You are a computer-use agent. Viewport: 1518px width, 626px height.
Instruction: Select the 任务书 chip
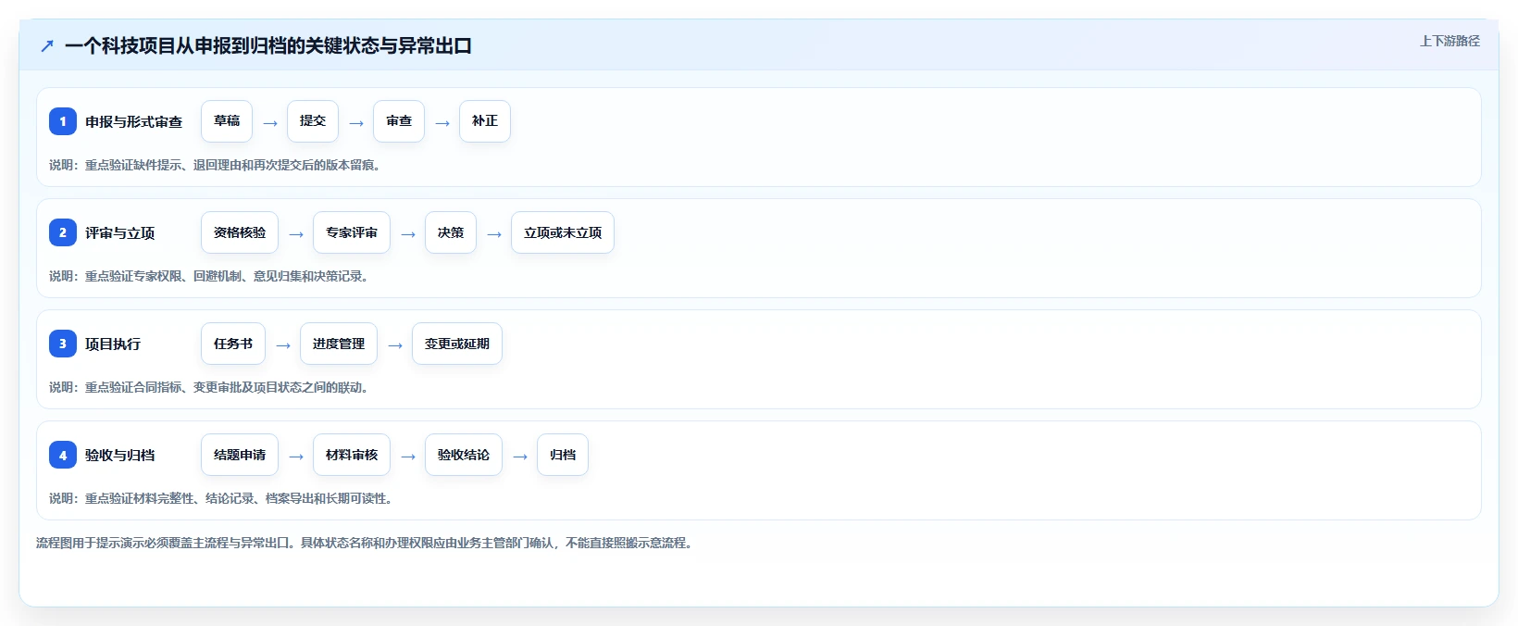coord(233,344)
